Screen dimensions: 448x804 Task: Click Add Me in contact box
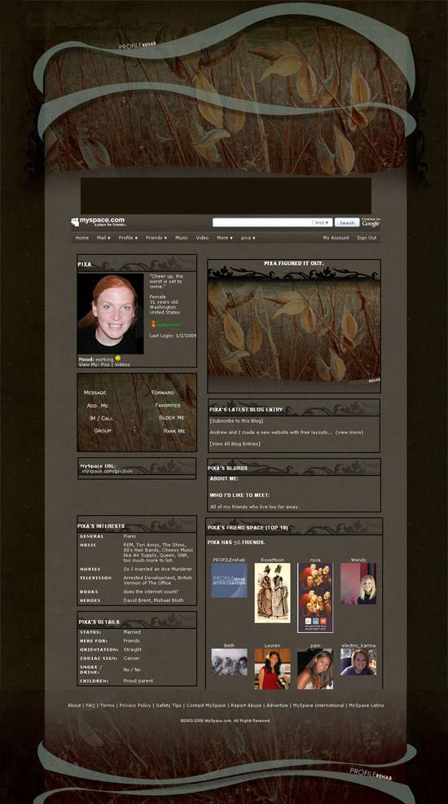pyautogui.click(x=98, y=406)
